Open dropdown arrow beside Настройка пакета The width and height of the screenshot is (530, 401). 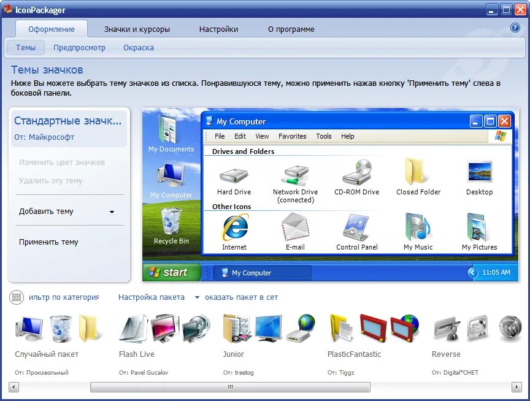coord(197,297)
